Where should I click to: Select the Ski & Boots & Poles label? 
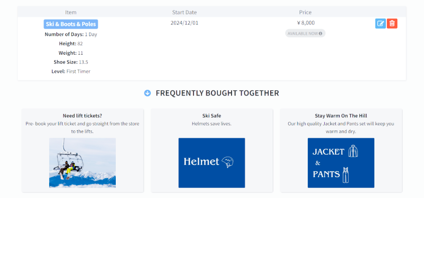click(x=71, y=24)
